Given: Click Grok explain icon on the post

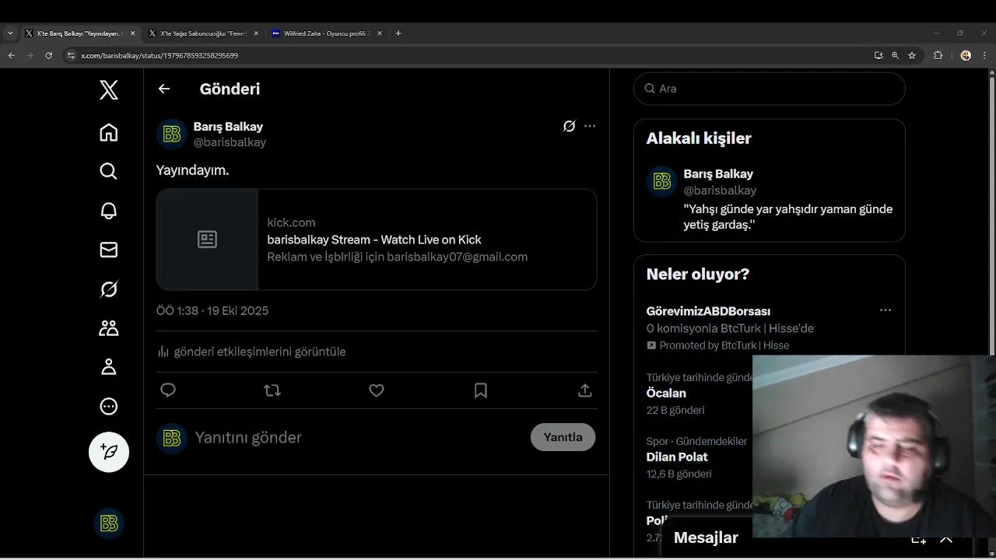Looking at the screenshot, I should click(570, 126).
